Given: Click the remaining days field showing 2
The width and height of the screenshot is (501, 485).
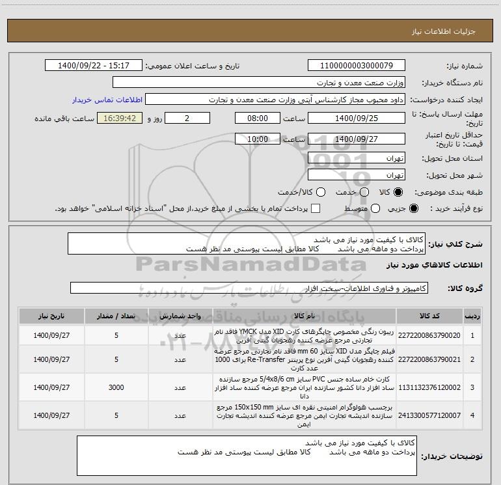Looking at the screenshot, I should 187,118.
